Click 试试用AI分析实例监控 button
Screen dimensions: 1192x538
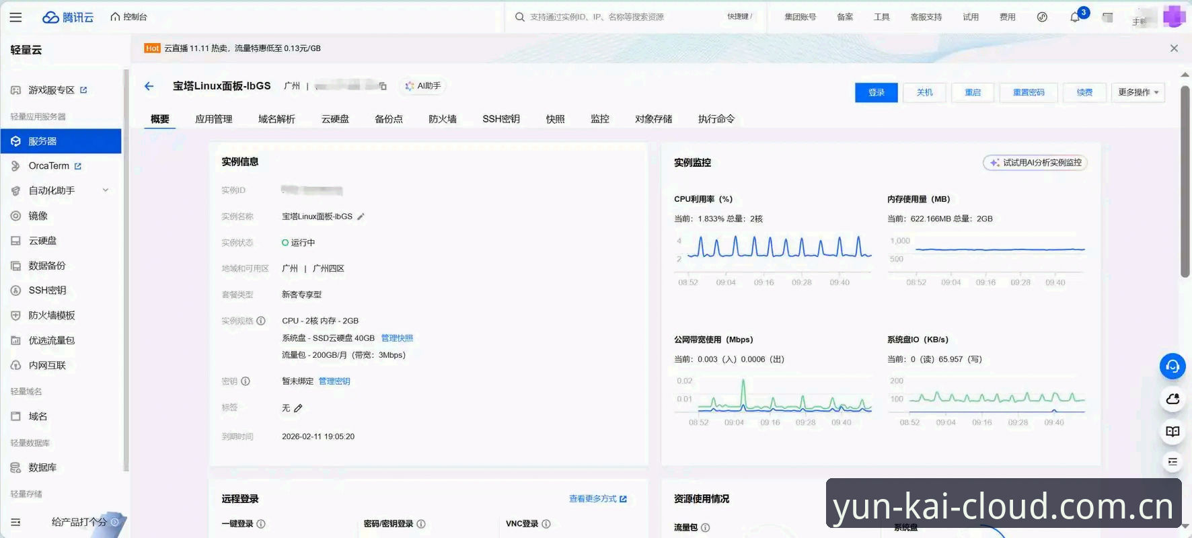click(x=1035, y=163)
